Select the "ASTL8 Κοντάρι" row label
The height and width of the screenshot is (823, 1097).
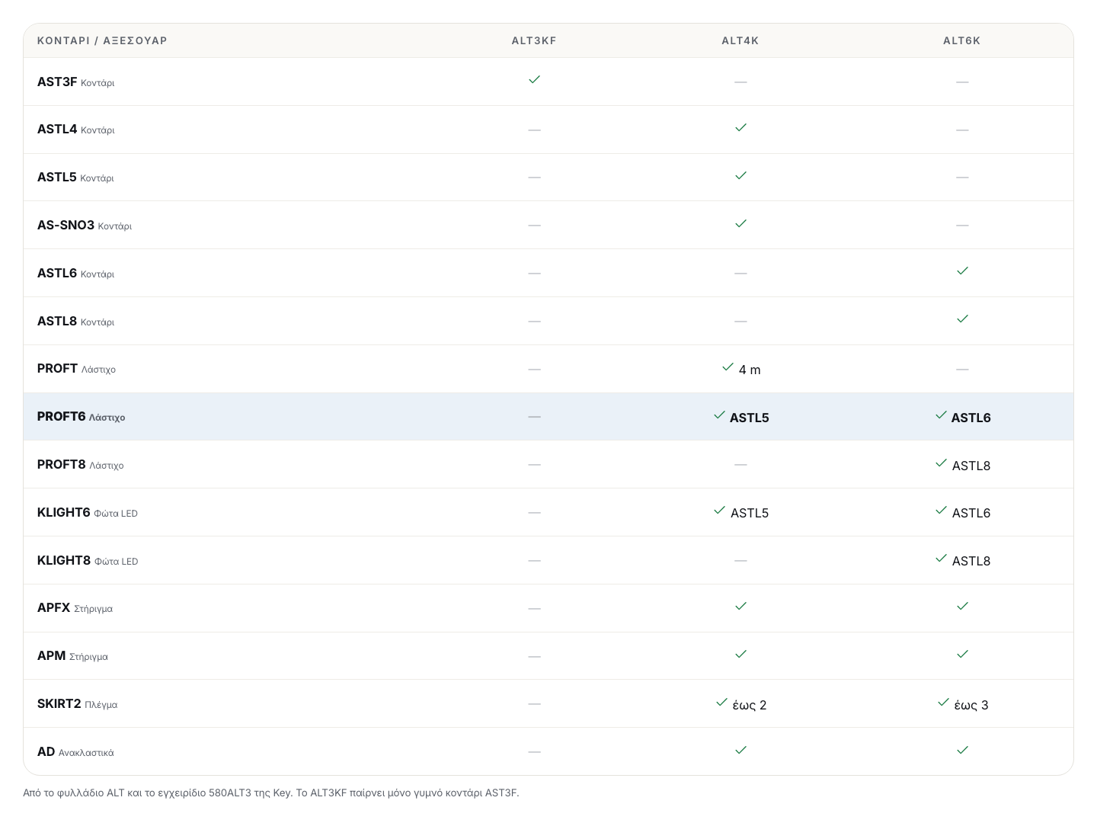click(x=76, y=322)
